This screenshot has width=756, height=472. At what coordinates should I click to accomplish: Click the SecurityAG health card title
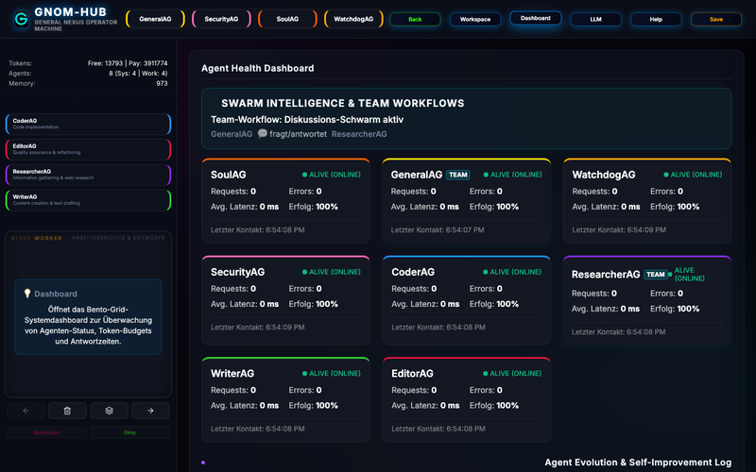tap(238, 272)
